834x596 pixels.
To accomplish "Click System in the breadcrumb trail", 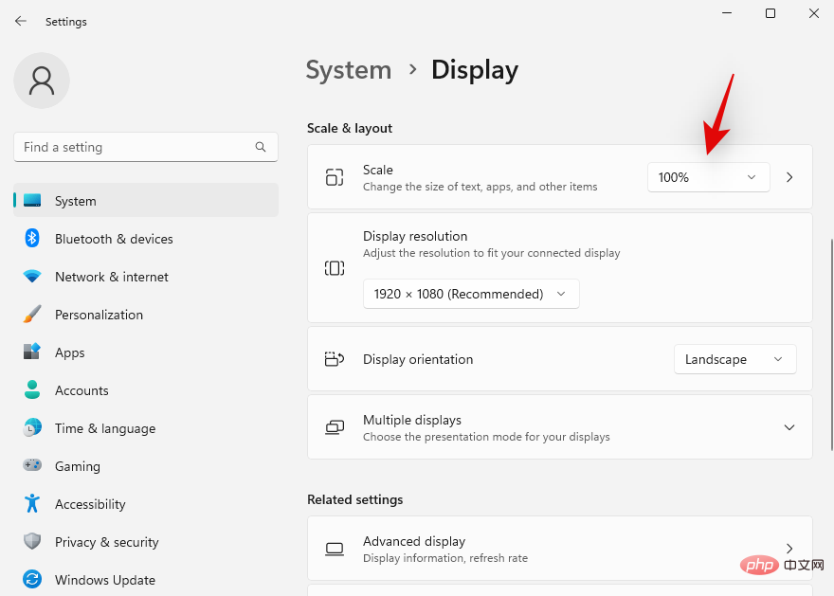I will (x=349, y=70).
